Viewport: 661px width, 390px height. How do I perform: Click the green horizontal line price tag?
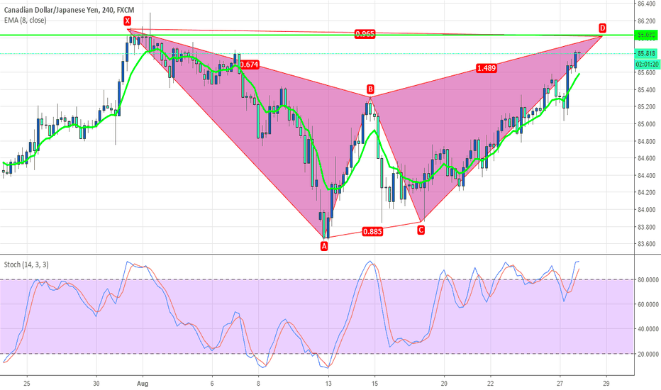point(646,35)
